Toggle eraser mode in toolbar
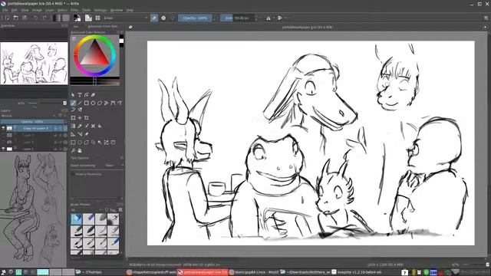 (x=154, y=18)
